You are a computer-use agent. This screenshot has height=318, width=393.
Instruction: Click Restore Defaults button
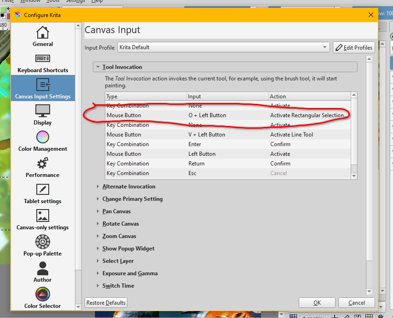(x=106, y=303)
